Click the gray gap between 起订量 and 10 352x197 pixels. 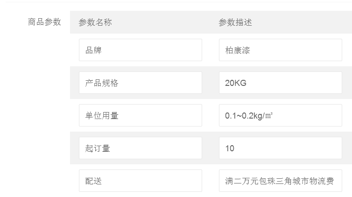211,148
